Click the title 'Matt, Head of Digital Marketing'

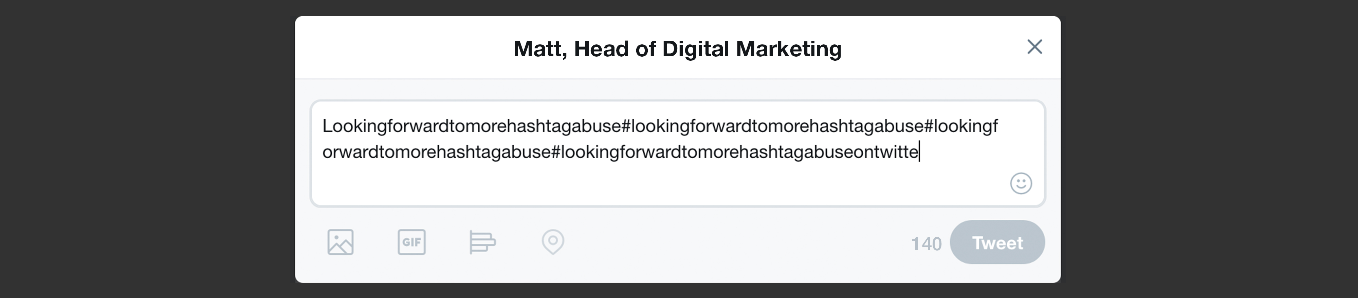coord(677,49)
